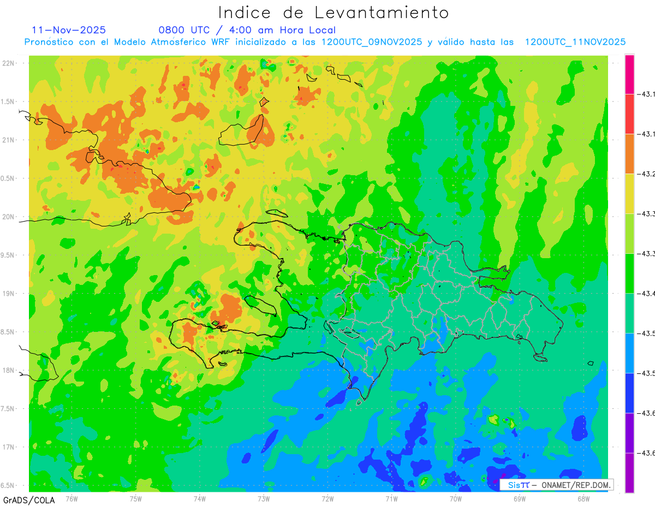Click the '20N' latitude label
Viewport: 655px width, 506px height.
click(x=9, y=217)
